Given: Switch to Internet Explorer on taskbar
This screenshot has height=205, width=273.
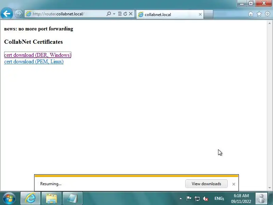Looking at the screenshot, I should coord(30,199).
